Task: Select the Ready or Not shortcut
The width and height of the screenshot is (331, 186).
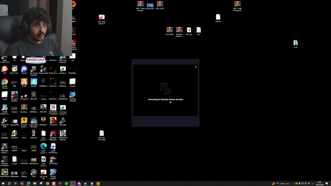Action: (x=43, y=70)
